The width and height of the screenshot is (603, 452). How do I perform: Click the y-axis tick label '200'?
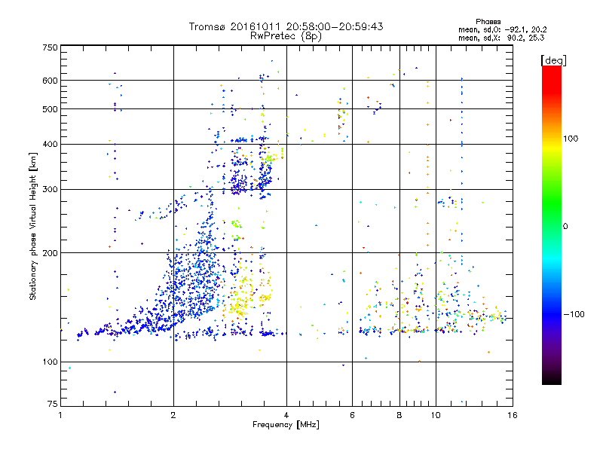click(50, 253)
